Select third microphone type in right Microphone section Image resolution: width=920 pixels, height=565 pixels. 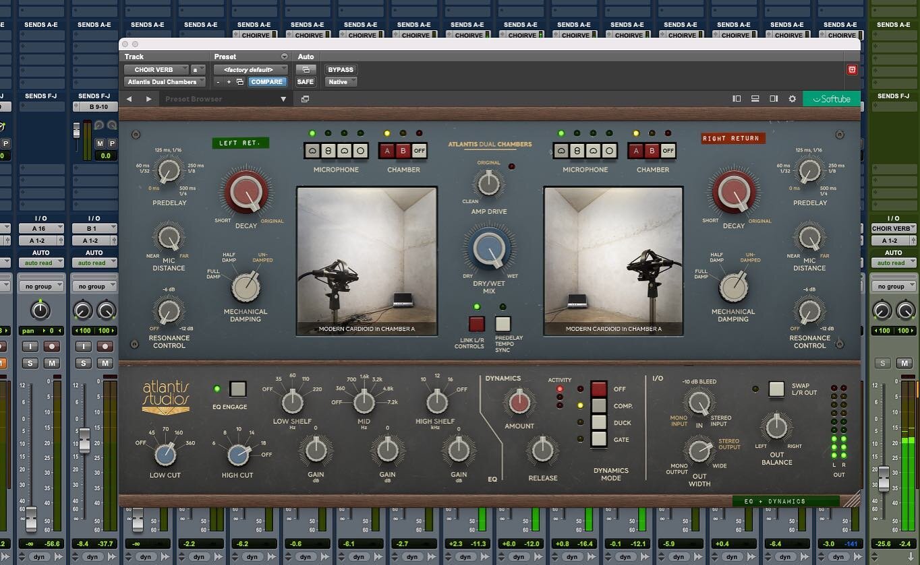point(593,151)
